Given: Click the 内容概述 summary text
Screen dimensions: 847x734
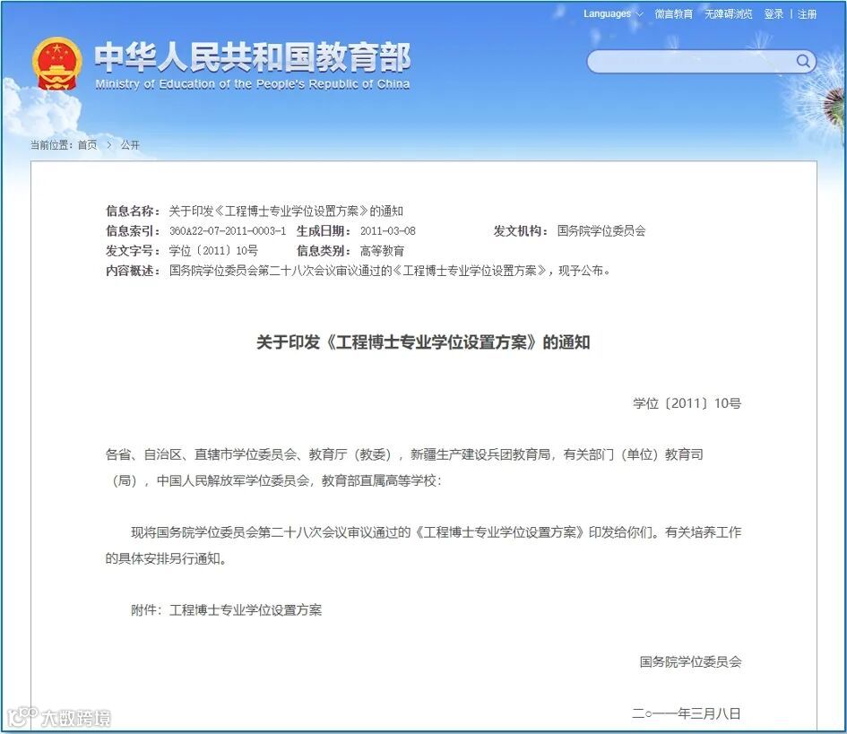Looking at the screenshot, I should [390, 271].
